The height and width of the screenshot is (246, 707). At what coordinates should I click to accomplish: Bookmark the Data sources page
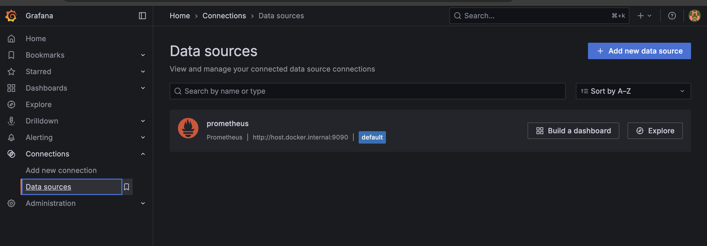pos(127,187)
